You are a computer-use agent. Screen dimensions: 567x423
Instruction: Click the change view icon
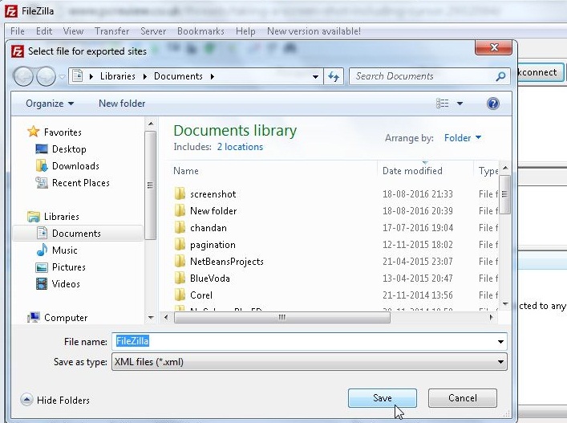[442, 104]
